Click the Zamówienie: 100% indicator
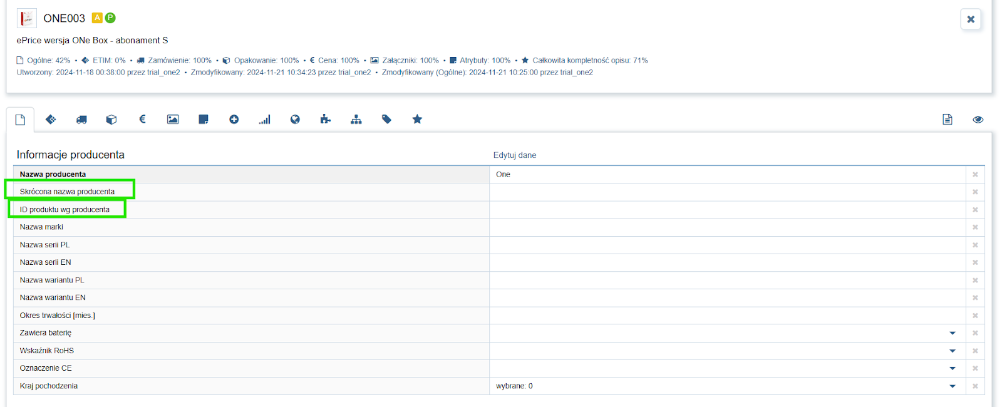Viewport: 1002px width, 407px height. (x=174, y=61)
